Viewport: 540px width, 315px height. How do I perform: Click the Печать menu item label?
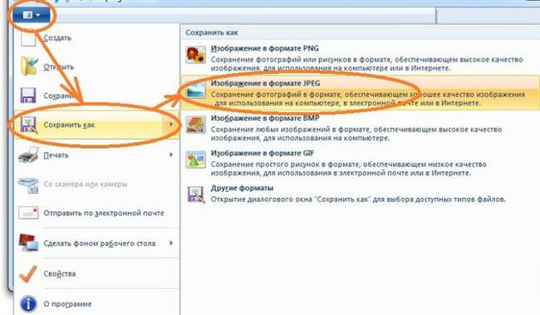click(x=56, y=155)
